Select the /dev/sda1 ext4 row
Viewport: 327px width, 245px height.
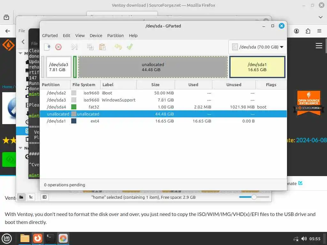coord(163,121)
